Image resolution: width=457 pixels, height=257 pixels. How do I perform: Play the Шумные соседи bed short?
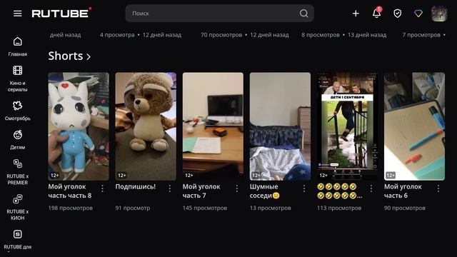click(280, 126)
